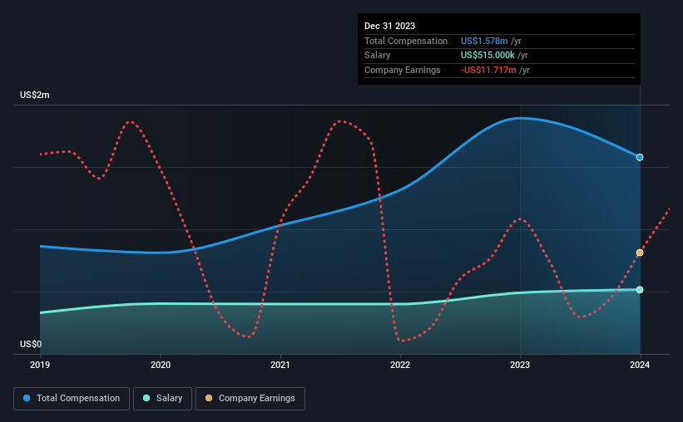Click the Dec 31 2023 tooltip date
683x422 pixels.
point(389,26)
